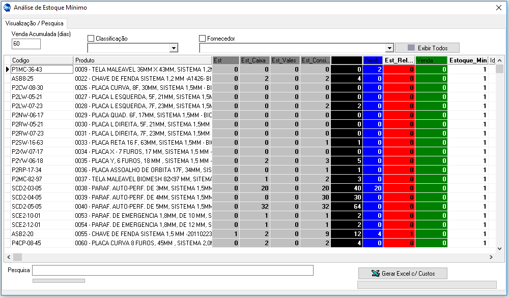Sort by the Codigo column header
This screenshot has height=298, width=509.
(x=41, y=60)
